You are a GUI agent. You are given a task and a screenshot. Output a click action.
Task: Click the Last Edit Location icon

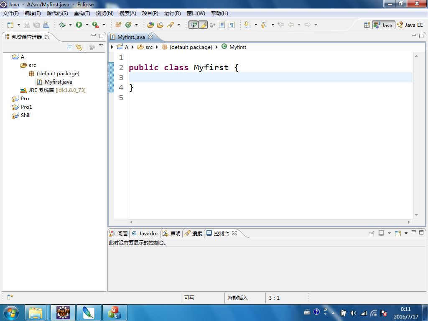pos(280,25)
